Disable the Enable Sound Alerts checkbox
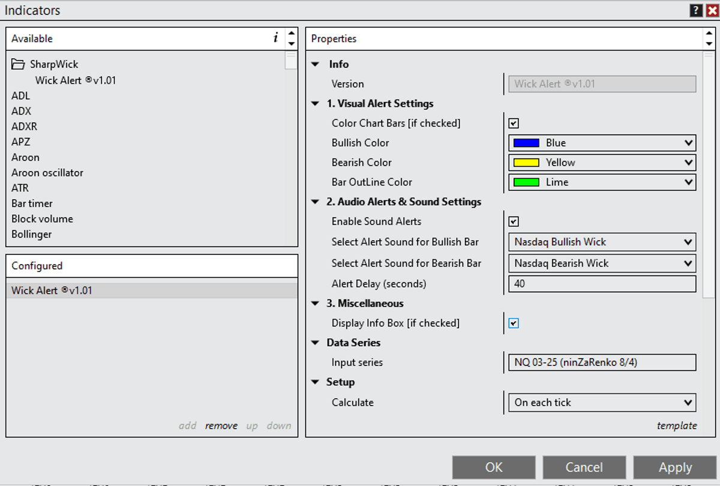The height and width of the screenshot is (486, 720). click(514, 221)
